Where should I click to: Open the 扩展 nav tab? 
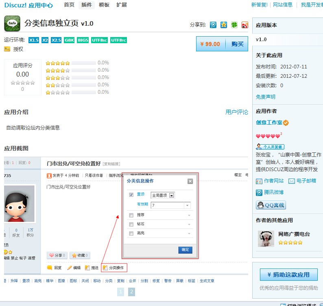tap(122, 5)
